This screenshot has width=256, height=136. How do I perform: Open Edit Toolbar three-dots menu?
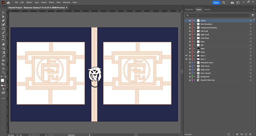3,98
